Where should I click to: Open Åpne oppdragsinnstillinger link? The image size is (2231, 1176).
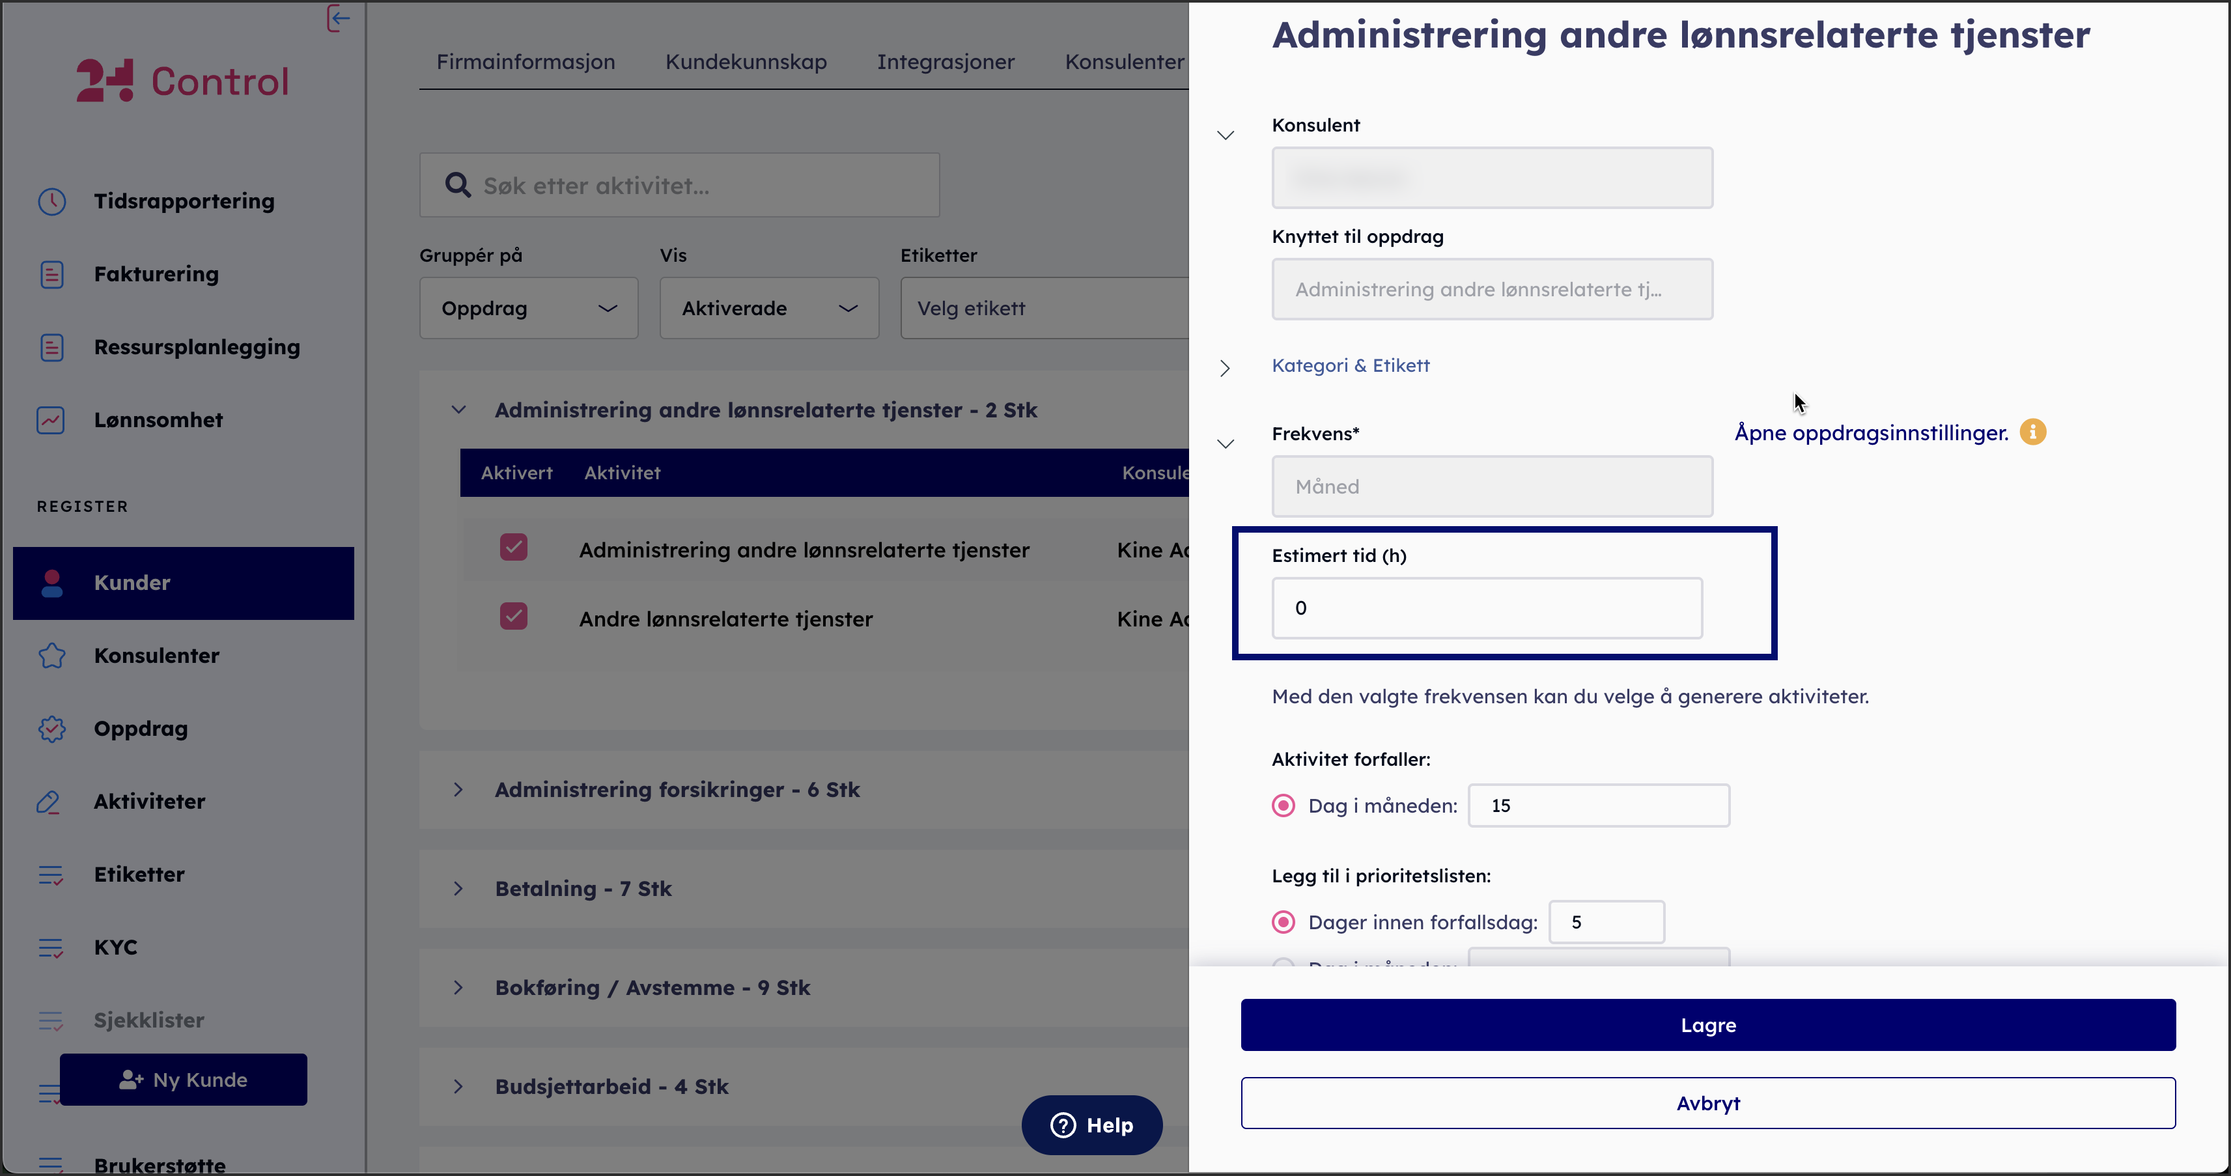1871,433
